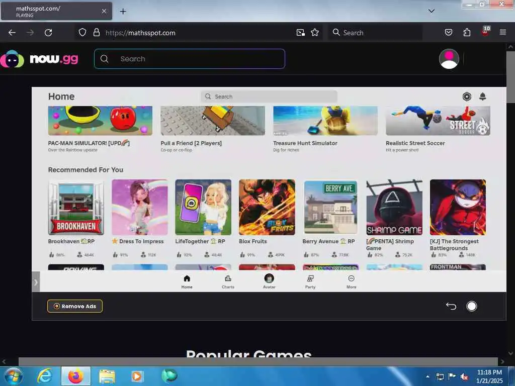Viewport: 515px width, 386px height.
Task: Select the Blox Fruits tile
Action: coord(267,207)
